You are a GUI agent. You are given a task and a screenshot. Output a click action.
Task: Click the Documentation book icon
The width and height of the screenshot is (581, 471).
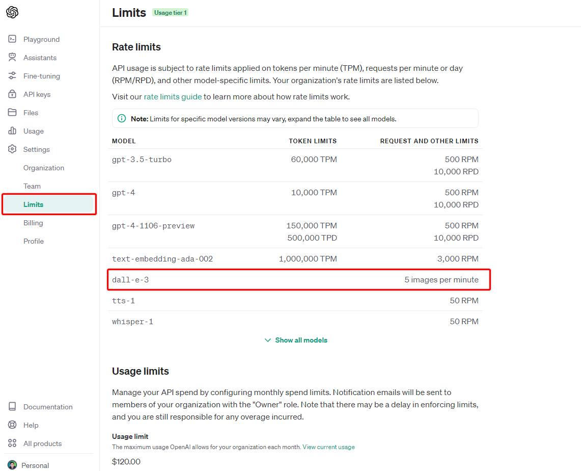pyautogui.click(x=12, y=406)
